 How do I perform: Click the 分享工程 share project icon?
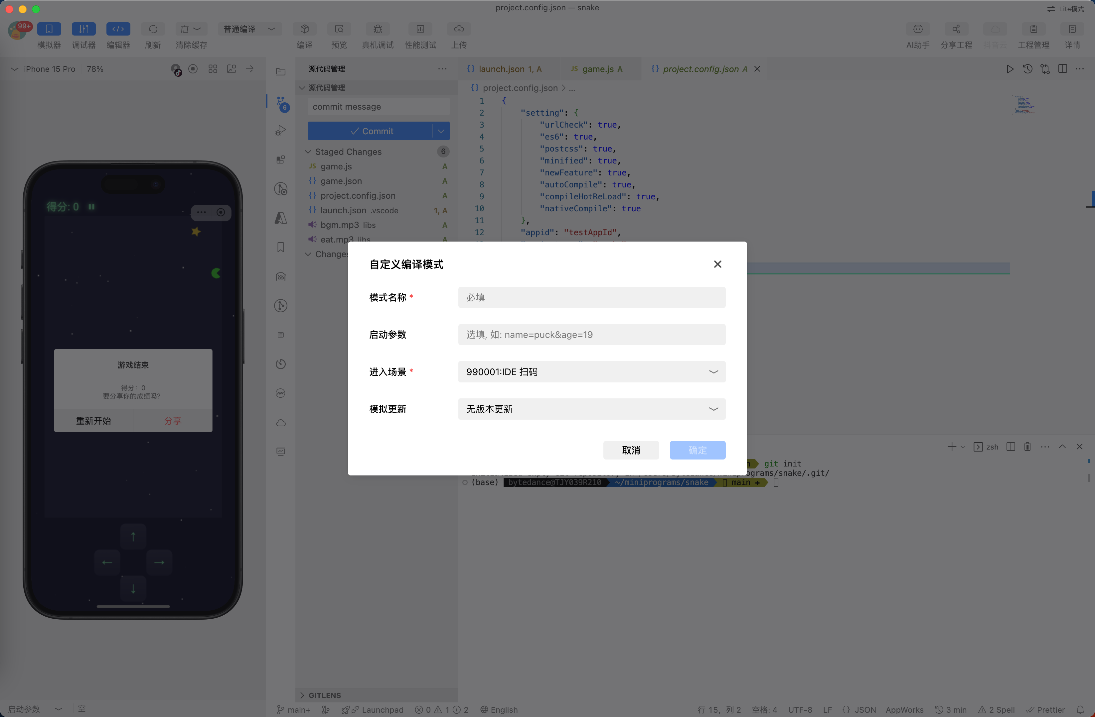click(x=956, y=29)
